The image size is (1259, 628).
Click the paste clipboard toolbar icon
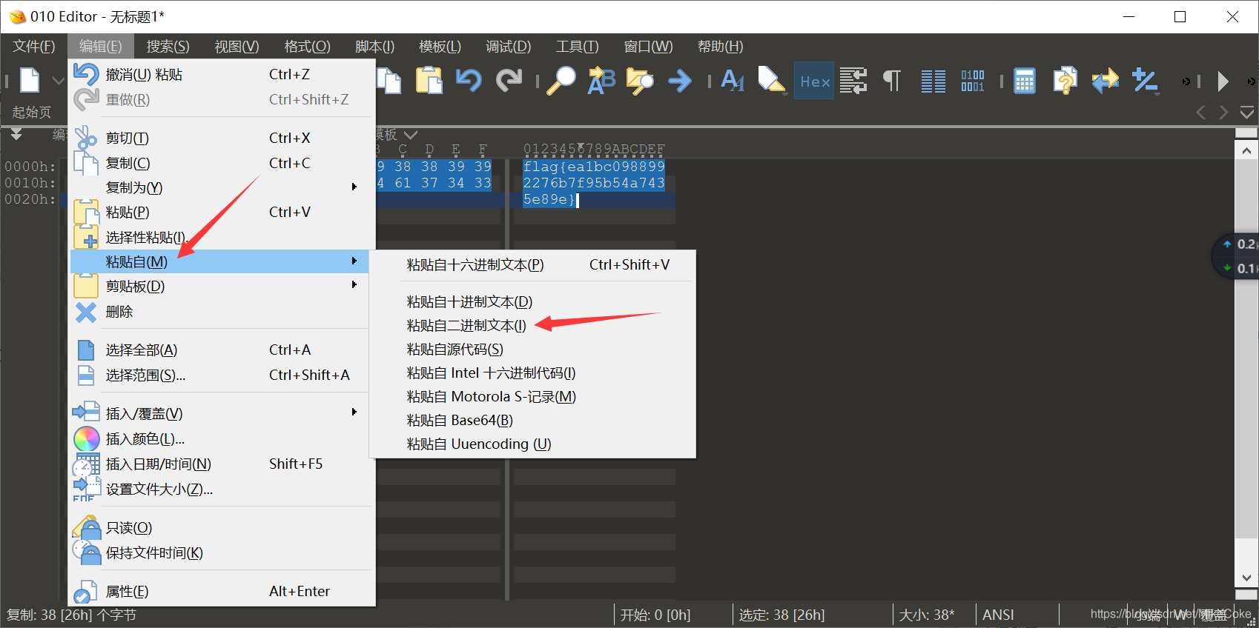(x=429, y=80)
